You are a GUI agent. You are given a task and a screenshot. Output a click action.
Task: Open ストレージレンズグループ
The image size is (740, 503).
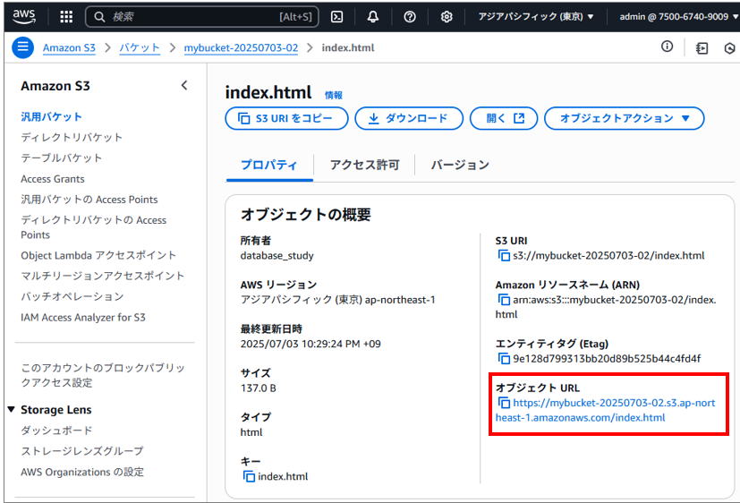pos(81,451)
